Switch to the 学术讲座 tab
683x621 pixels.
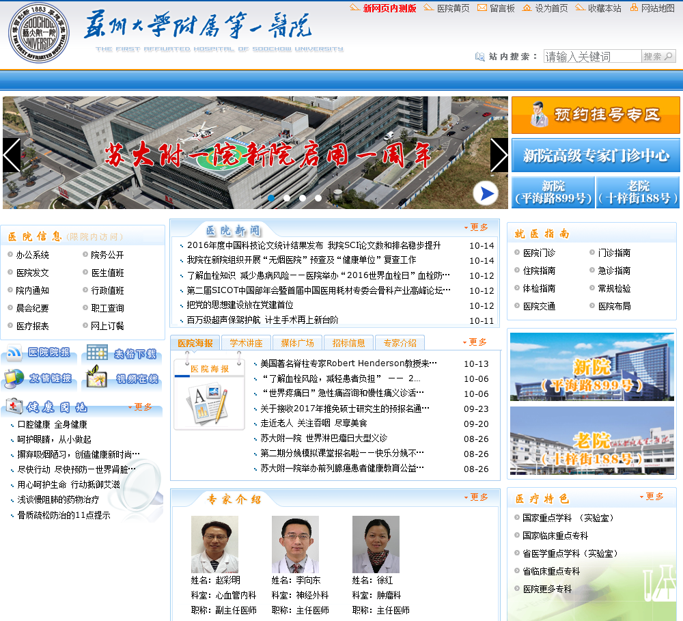[246, 343]
